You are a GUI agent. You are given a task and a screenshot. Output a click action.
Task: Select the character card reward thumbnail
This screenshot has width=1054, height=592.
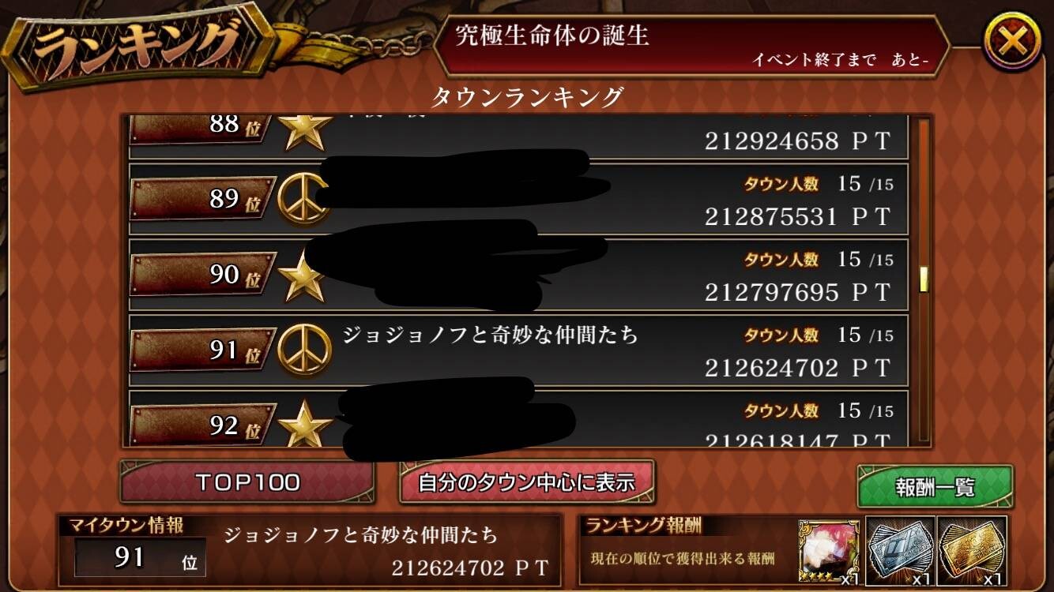(x=830, y=551)
